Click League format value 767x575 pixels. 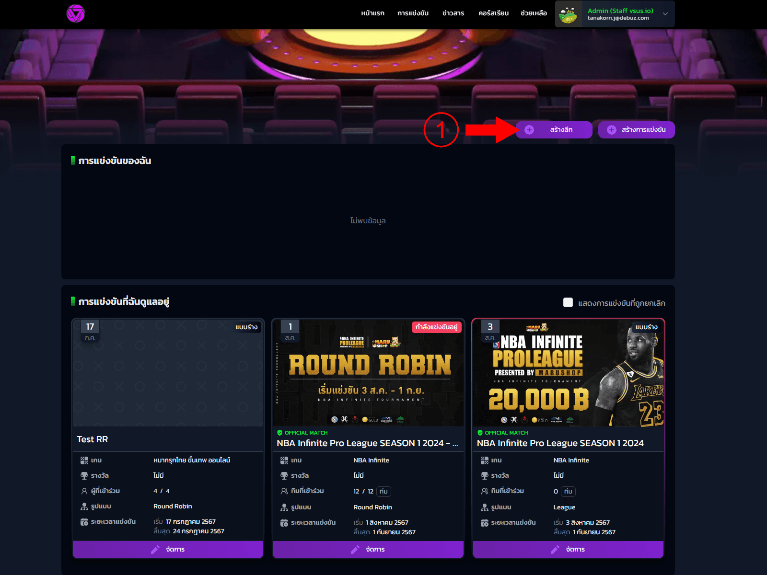pyautogui.click(x=565, y=507)
